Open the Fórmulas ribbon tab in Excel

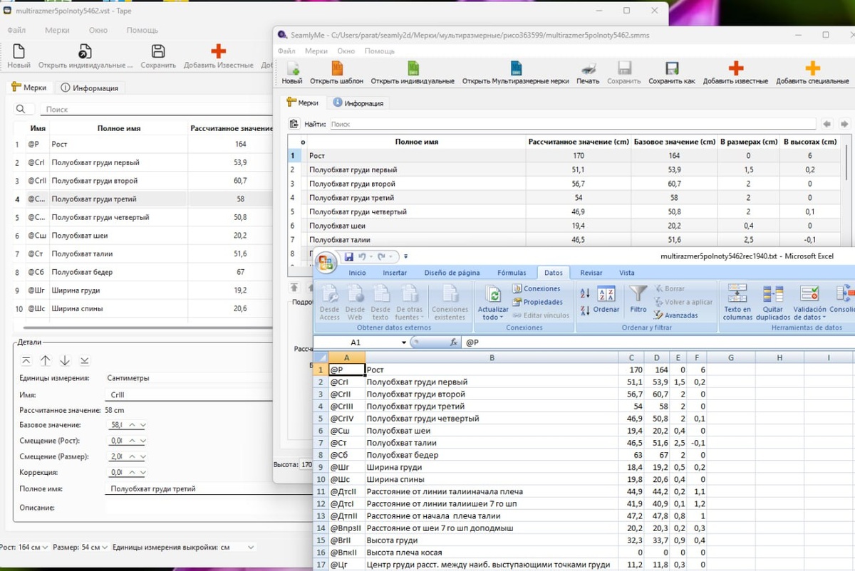point(511,273)
